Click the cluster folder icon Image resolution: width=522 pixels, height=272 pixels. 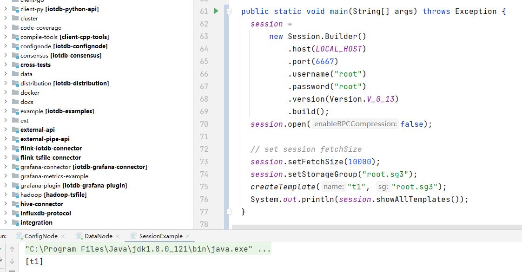[15, 18]
